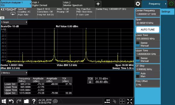Click the AUTO TUNE button
The height and width of the screenshot is (105, 175).
coord(148,29)
